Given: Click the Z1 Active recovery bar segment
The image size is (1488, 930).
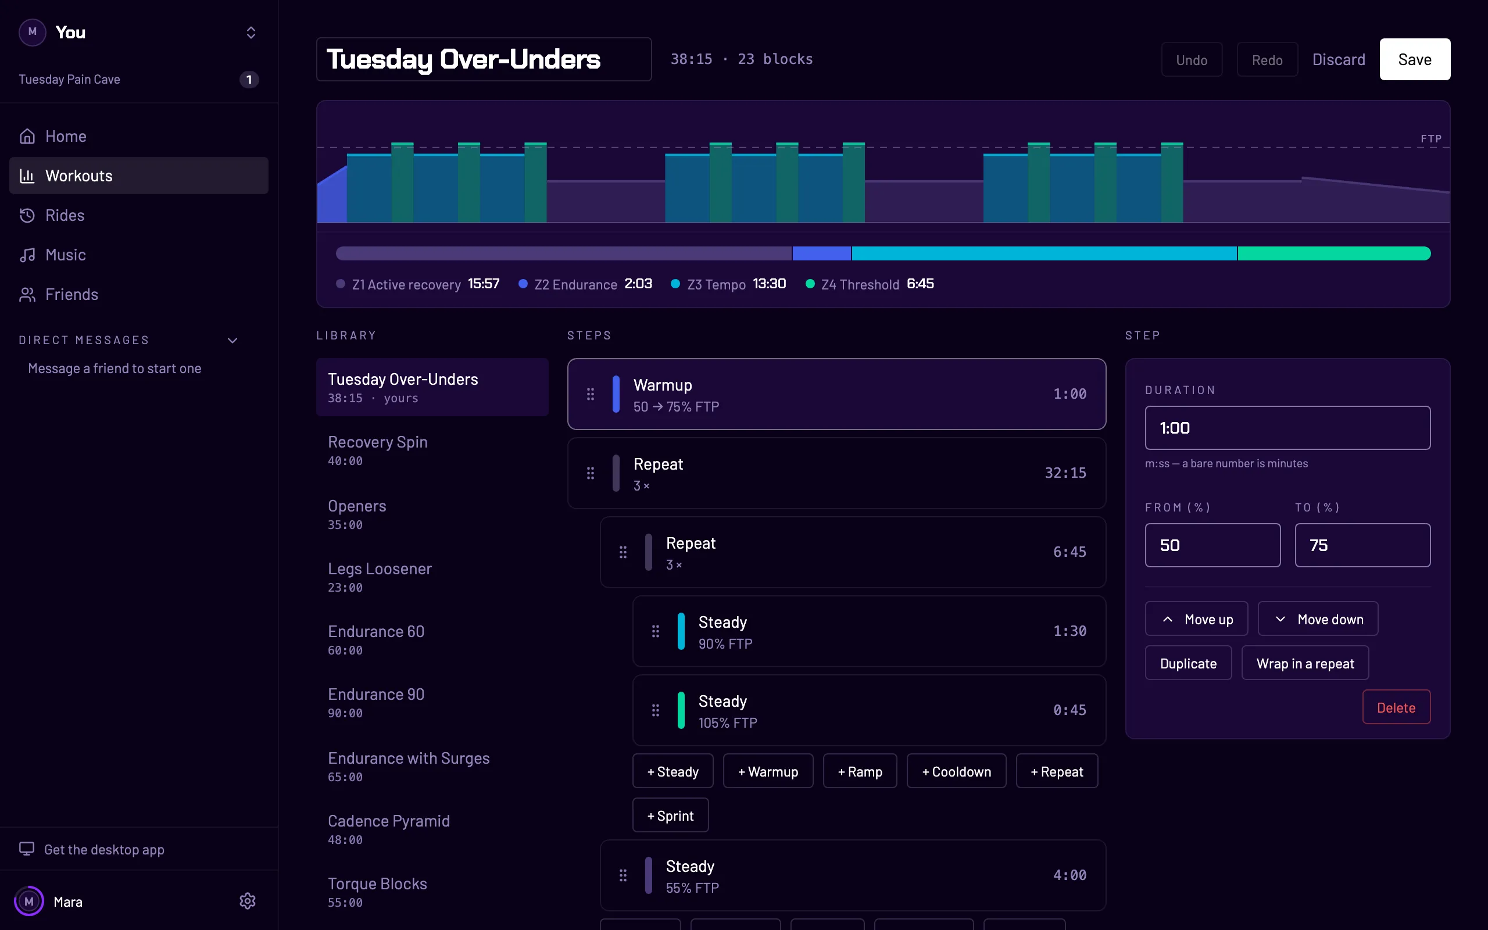Looking at the screenshot, I should [564, 253].
